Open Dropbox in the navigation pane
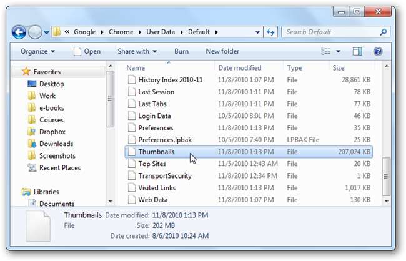This screenshot has width=406, height=261. click(52, 132)
